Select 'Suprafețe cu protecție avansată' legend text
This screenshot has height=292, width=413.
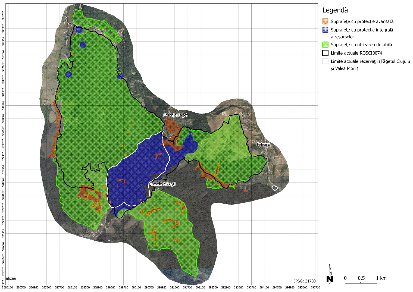[x=362, y=21]
